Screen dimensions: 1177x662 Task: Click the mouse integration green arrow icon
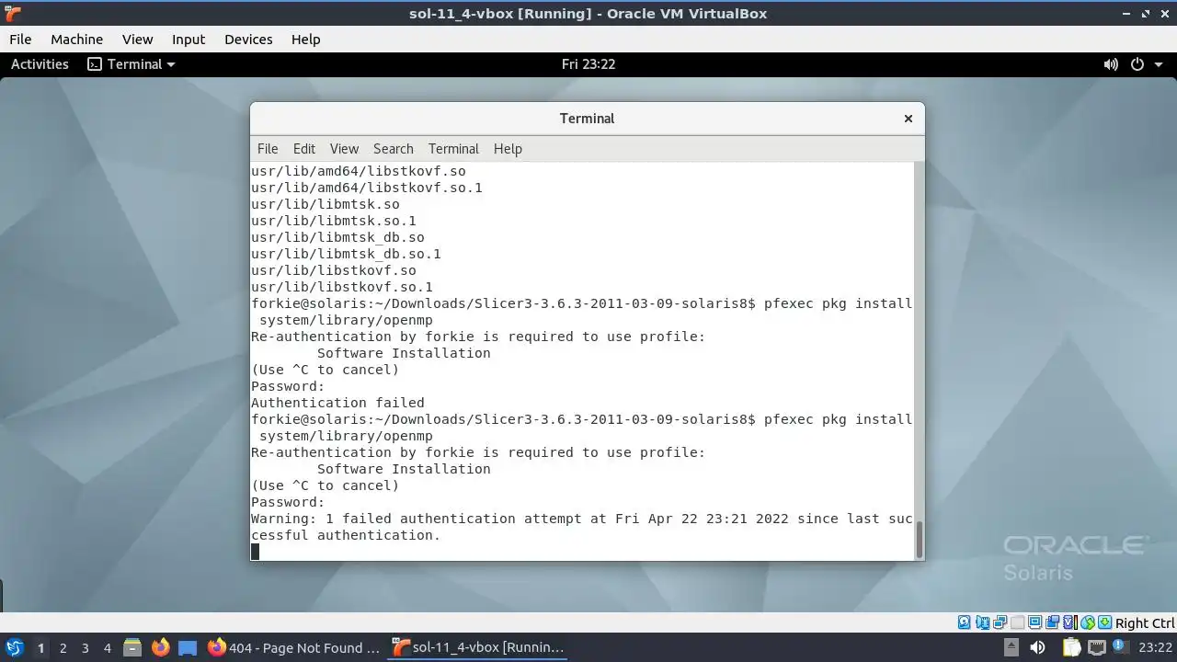(x=1104, y=622)
